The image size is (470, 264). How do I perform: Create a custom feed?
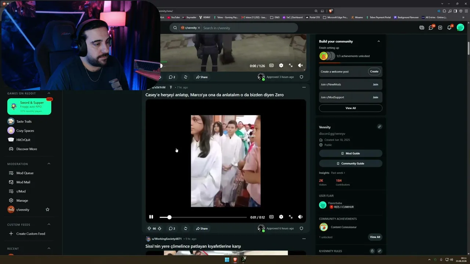(x=30, y=234)
